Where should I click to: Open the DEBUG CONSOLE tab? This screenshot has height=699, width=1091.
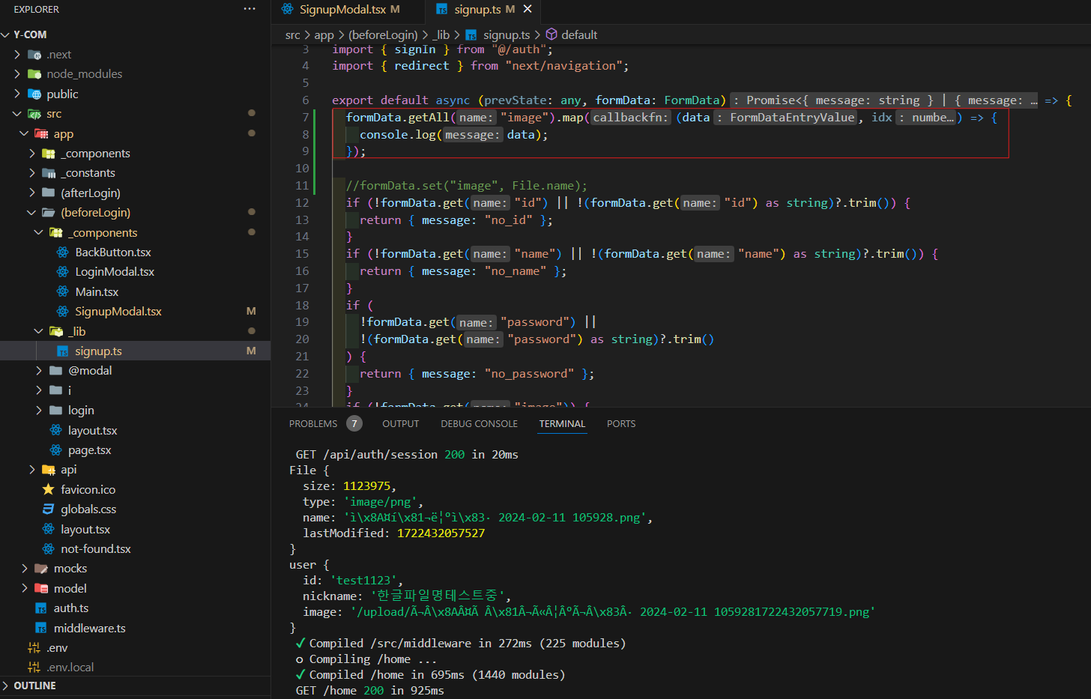click(479, 423)
